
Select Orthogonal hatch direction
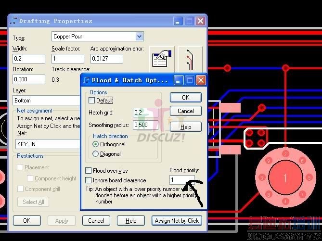click(95, 144)
